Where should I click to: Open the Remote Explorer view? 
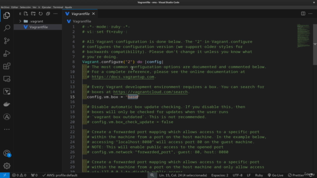tap(6, 79)
